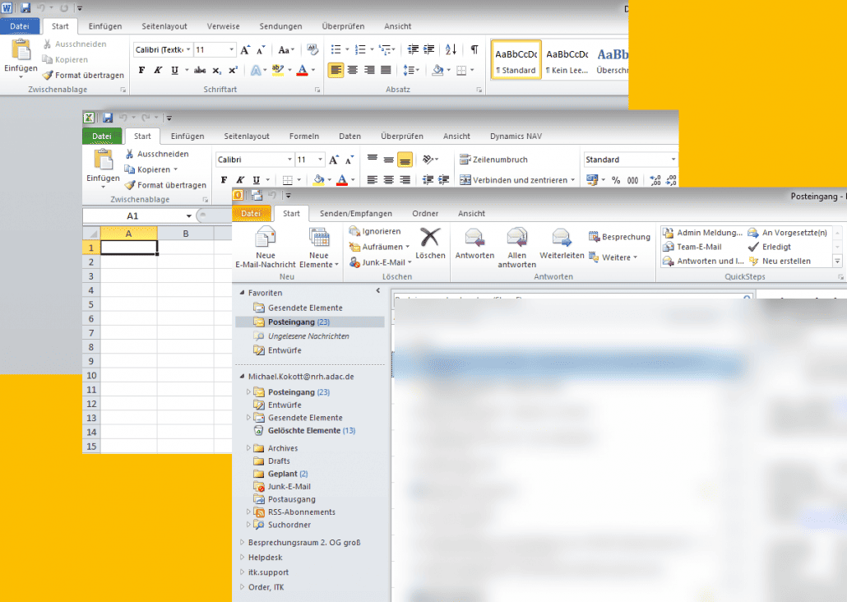
Task: Open Senden/Empfangen tab in Outlook
Action: click(x=356, y=214)
